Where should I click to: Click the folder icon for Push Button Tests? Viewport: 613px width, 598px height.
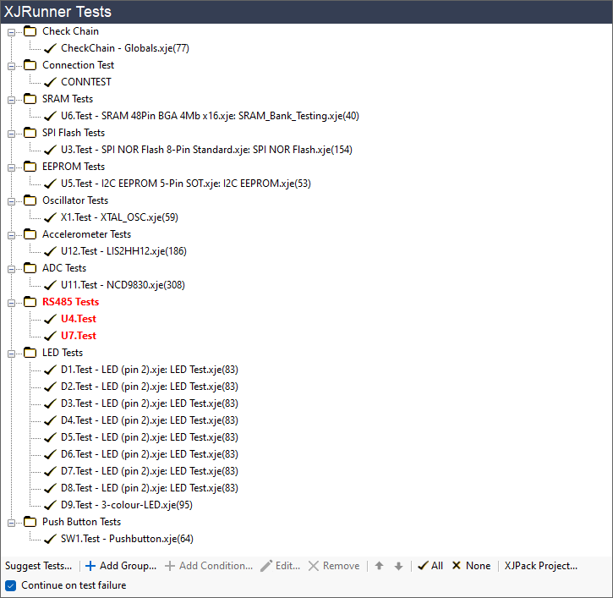coord(30,522)
